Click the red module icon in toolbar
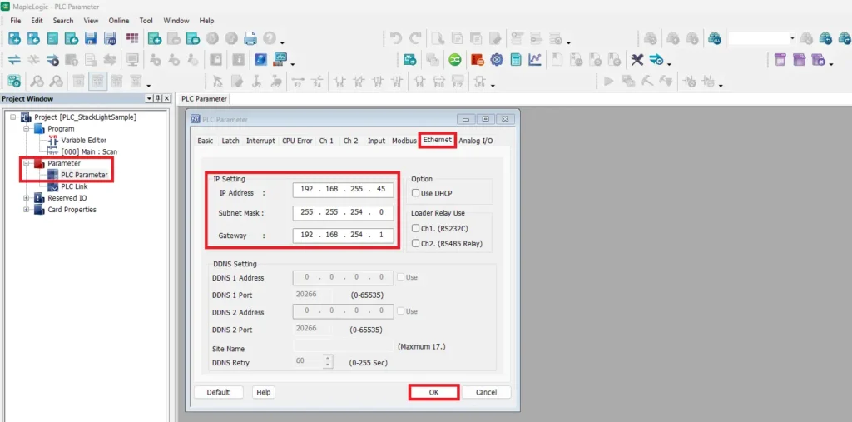Viewport: 852px width, 422px height. coord(477,59)
